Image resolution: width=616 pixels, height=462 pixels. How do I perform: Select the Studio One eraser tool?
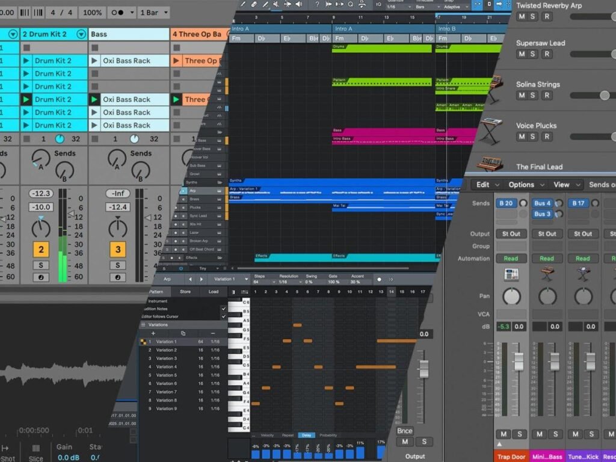[254, 4]
